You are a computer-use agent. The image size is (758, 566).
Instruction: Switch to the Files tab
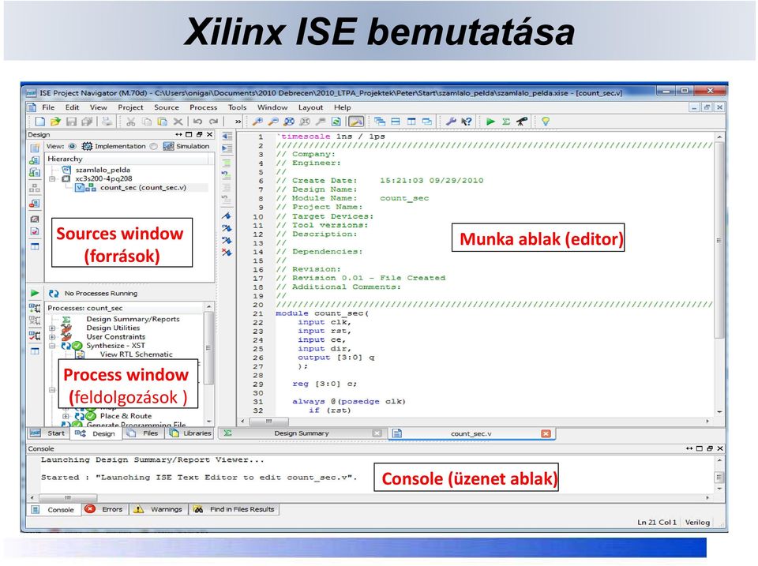(x=144, y=433)
